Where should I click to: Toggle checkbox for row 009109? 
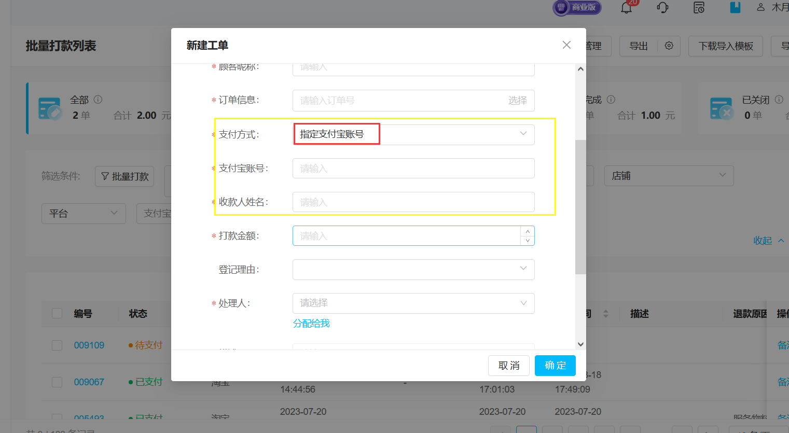point(57,345)
